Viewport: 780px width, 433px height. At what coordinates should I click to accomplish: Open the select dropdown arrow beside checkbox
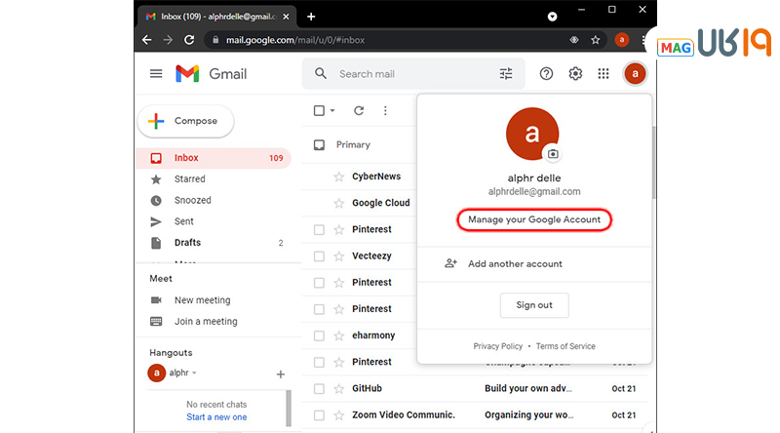click(x=332, y=110)
